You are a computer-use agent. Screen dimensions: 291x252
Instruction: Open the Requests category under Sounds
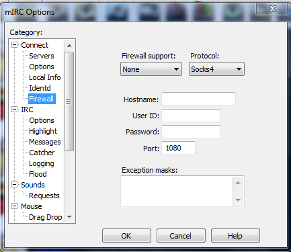[x=44, y=196]
